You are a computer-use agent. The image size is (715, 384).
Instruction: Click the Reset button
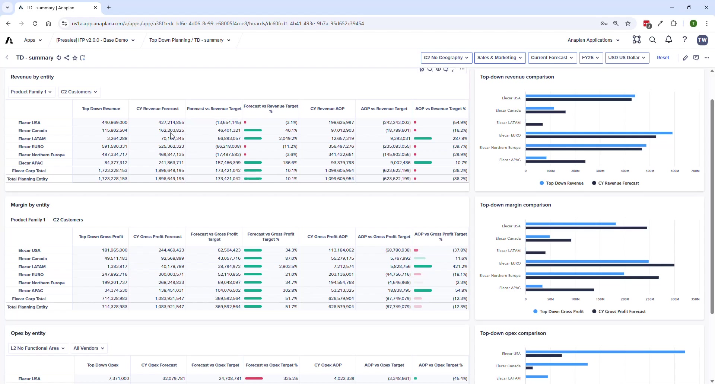[x=663, y=58]
